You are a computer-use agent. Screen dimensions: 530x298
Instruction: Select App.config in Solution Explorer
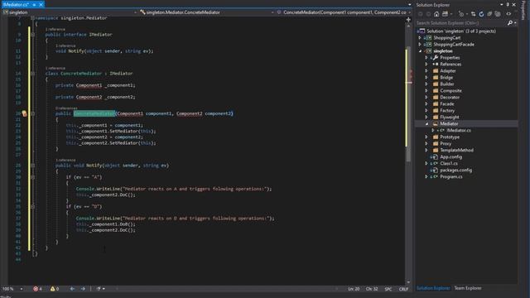point(450,157)
